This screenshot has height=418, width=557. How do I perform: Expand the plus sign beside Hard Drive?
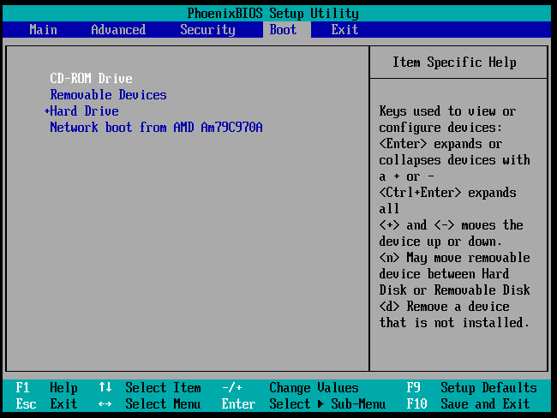(46, 110)
